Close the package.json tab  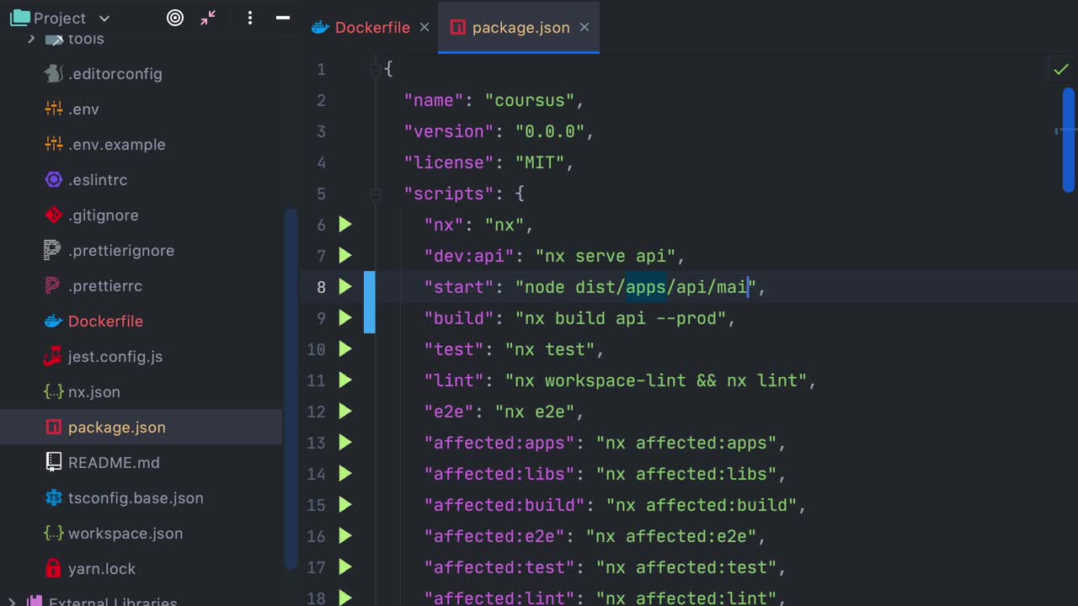[x=584, y=28]
